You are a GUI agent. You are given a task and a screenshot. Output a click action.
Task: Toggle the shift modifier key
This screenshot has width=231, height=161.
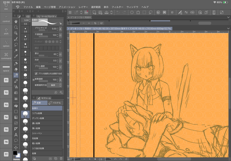tap(6, 31)
